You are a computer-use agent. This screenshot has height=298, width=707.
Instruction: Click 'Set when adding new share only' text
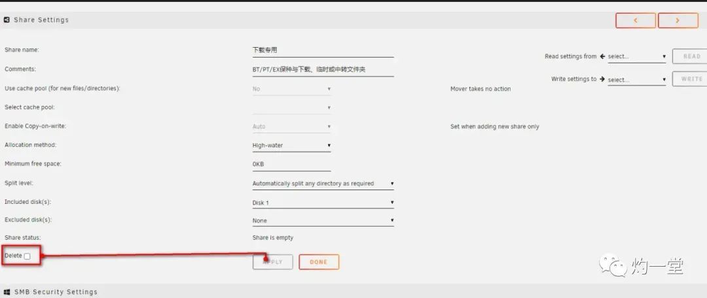click(x=495, y=127)
